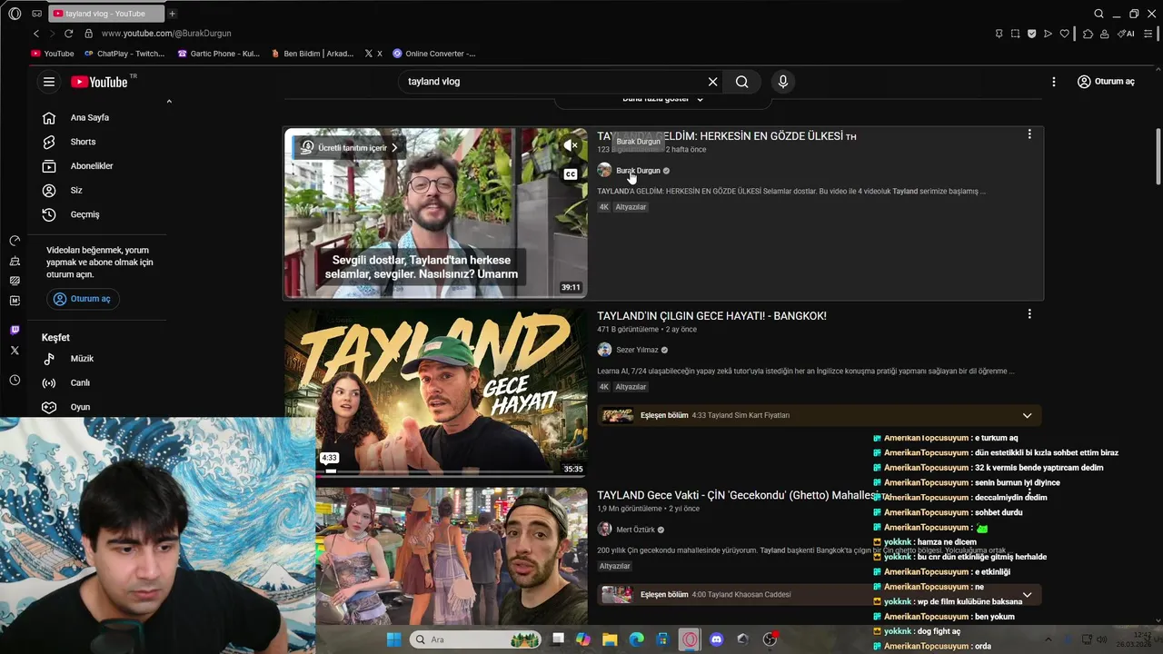Click the Opera logo menu button

click(x=15, y=14)
